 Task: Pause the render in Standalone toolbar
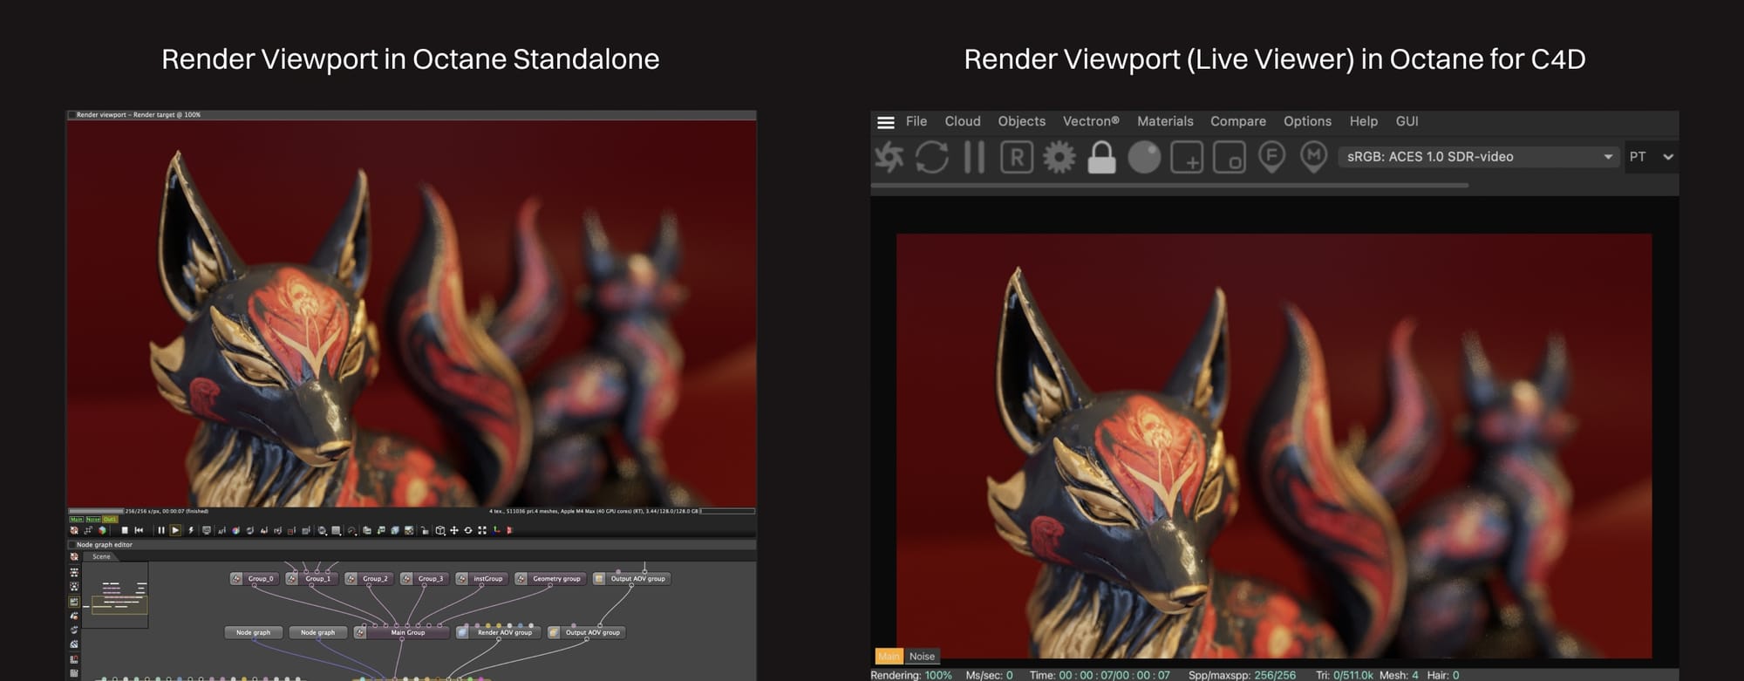(161, 530)
